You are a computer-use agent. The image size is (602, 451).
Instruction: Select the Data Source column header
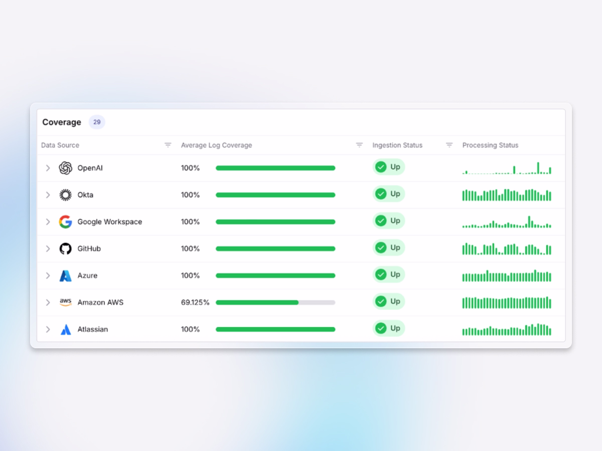(x=60, y=145)
